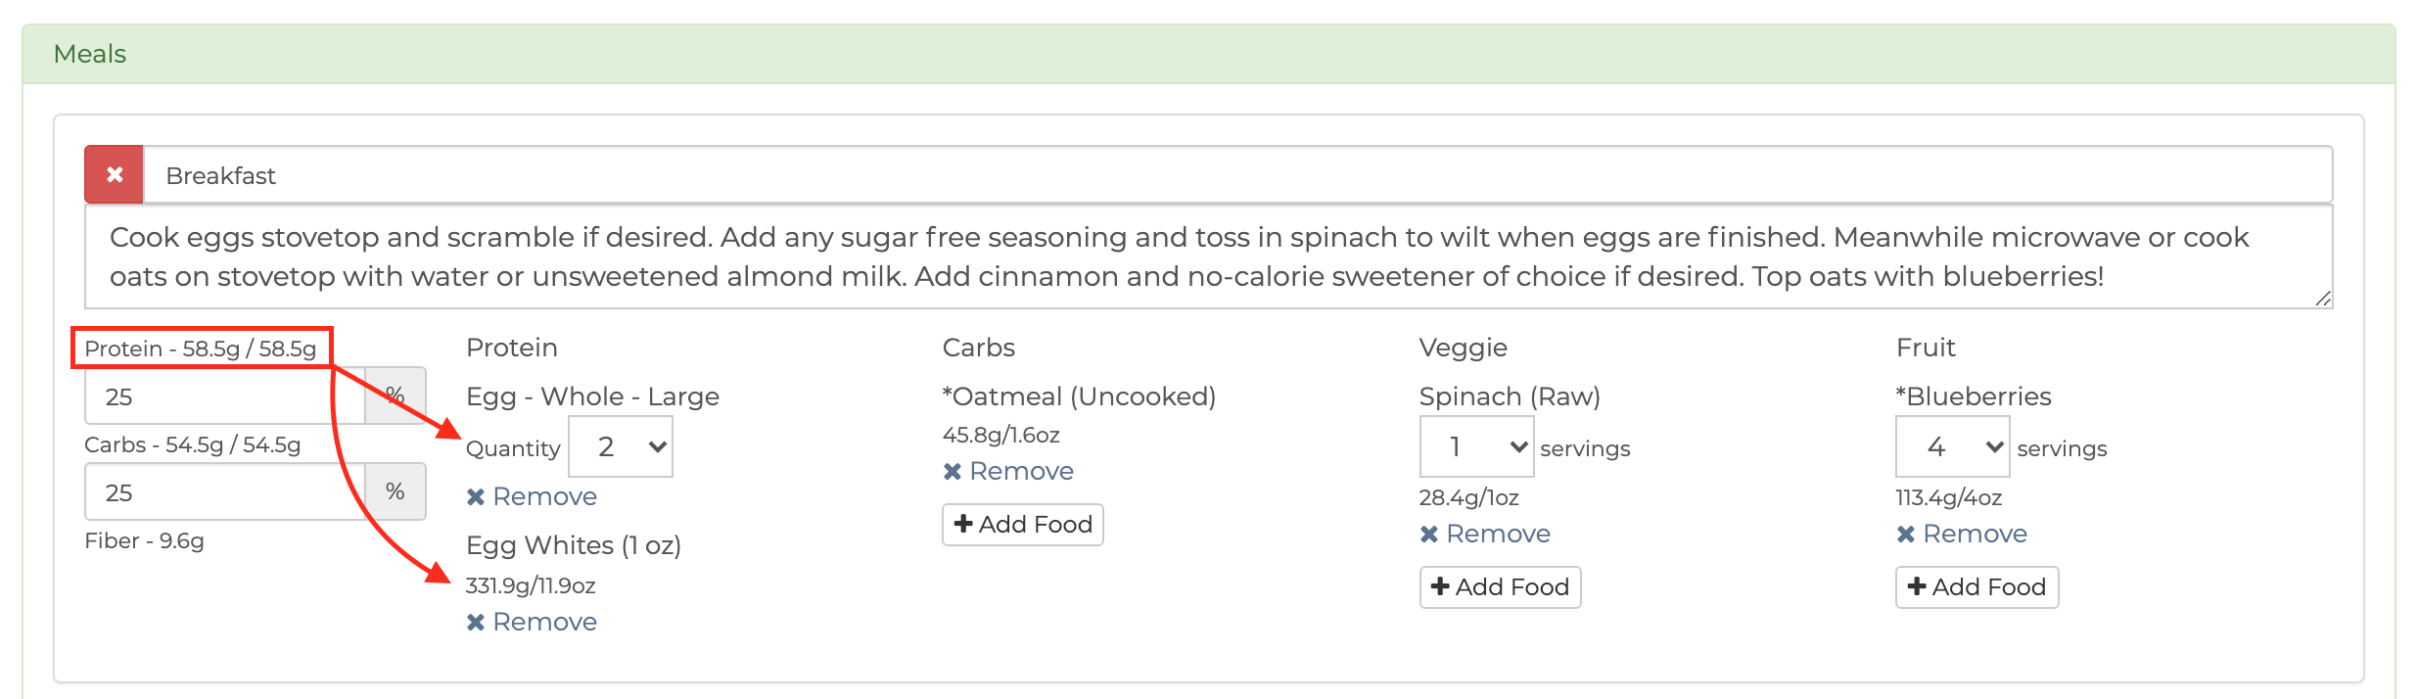
Task: Click the plus icon in Veggie Add Food
Action: [1440, 586]
